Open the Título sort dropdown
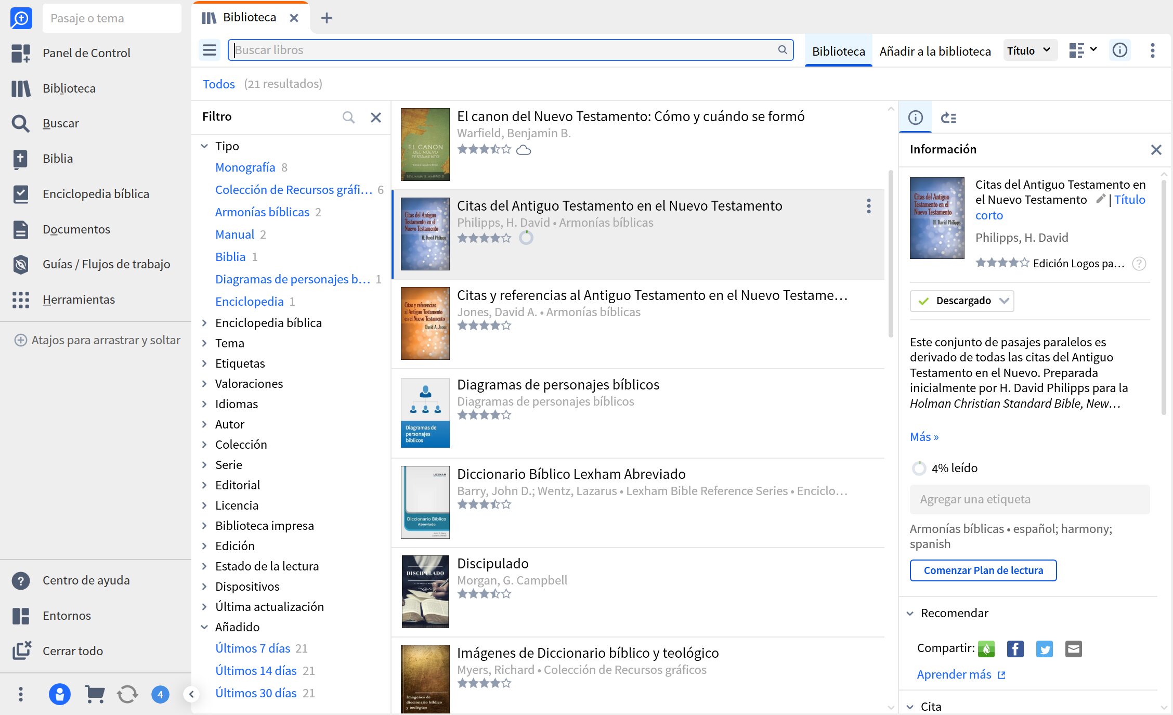 tap(1029, 50)
